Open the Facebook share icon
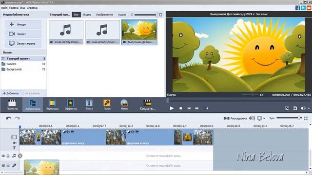The height and width of the screenshot is (175, 312). [x=298, y=8]
